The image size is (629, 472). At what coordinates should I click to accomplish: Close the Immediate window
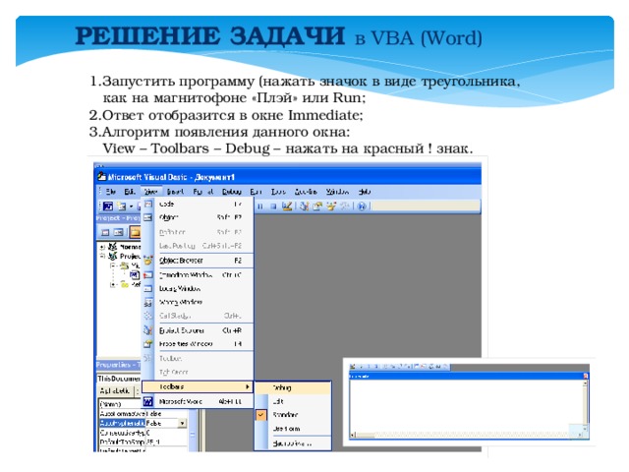586,376
